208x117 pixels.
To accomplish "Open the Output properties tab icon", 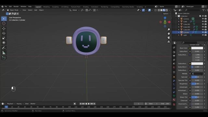I will [x=174, y=56].
